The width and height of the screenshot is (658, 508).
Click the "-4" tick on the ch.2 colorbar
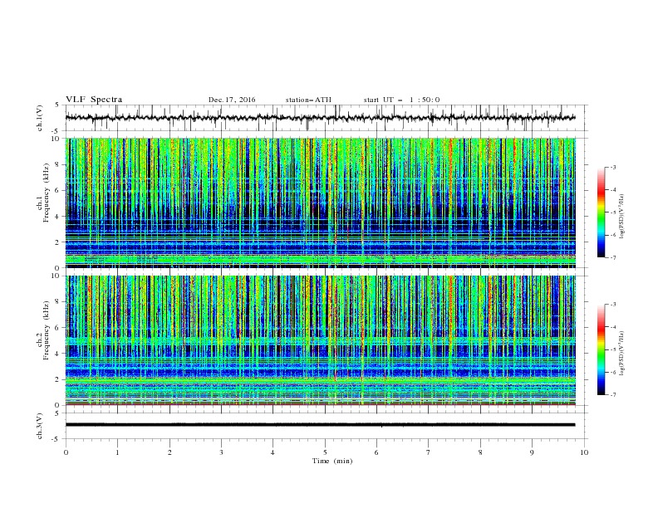612,327
